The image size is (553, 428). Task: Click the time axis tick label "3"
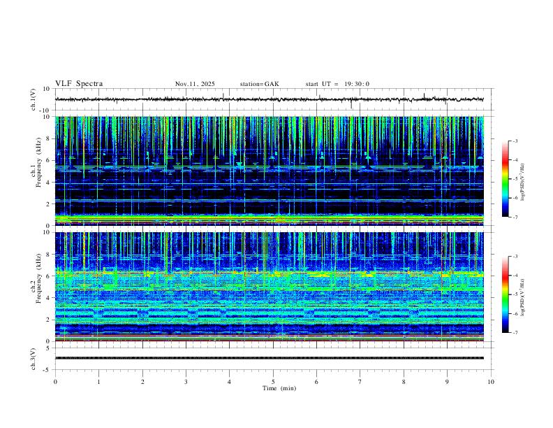(x=186, y=382)
